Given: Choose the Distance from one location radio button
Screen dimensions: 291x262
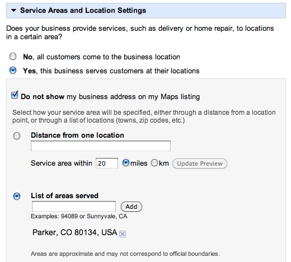Looking at the screenshot, I should point(17,135).
